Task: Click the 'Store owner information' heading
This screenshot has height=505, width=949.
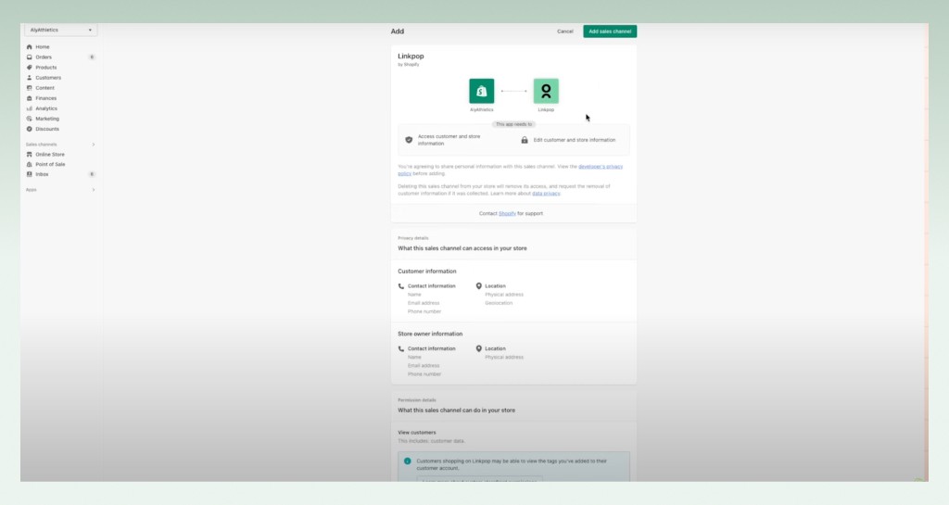Action: tap(430, 334)
